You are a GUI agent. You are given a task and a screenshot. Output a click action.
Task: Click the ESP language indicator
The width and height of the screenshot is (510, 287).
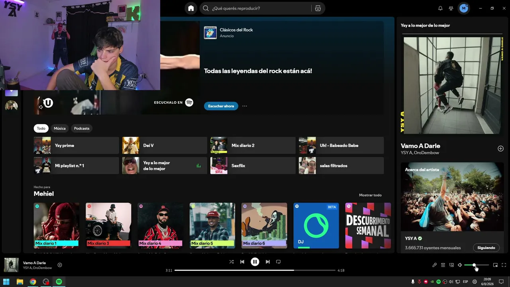465,282
